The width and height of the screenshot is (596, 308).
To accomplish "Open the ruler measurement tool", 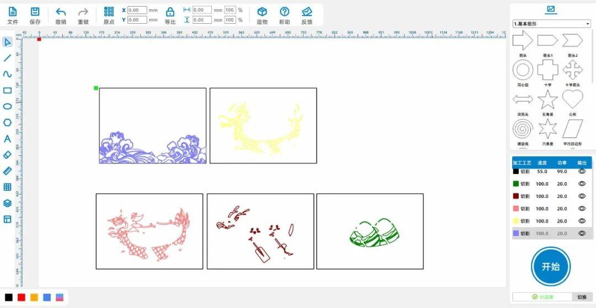I will click(x=8, y=171).
